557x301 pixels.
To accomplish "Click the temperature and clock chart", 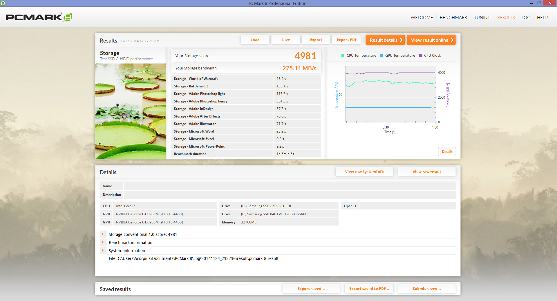I will pyautogui.click(x=390, y=94).
